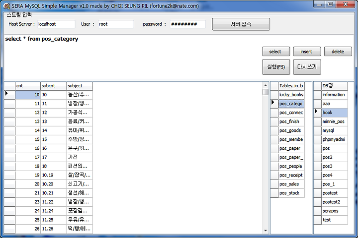The image size is (358, 238).
Task: Click the SQL query text area
Action: (132, 57)
